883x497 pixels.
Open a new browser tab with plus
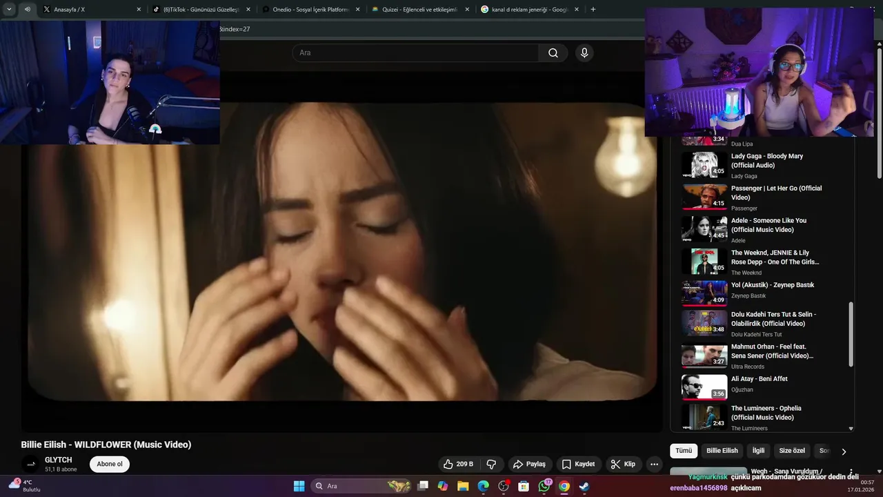click(x=593, y=10)
